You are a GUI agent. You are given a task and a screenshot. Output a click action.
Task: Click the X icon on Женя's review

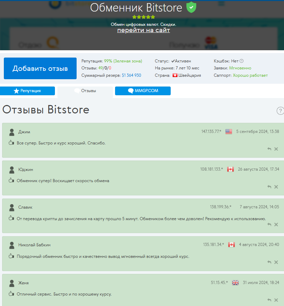tap(276, 300)
